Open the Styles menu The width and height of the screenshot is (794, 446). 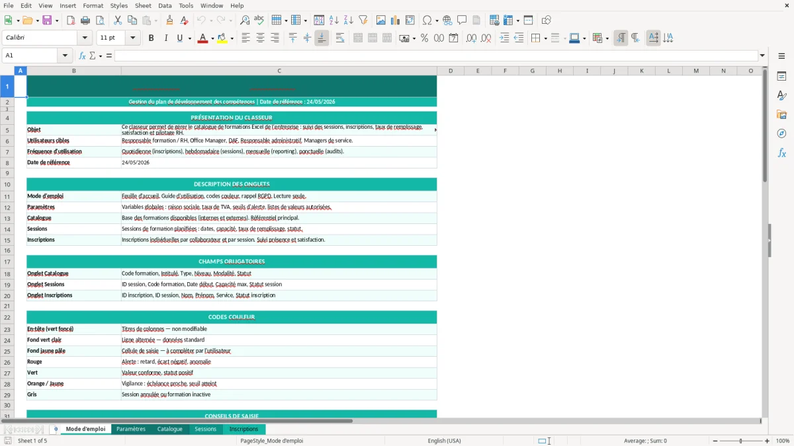coord(119,5)
